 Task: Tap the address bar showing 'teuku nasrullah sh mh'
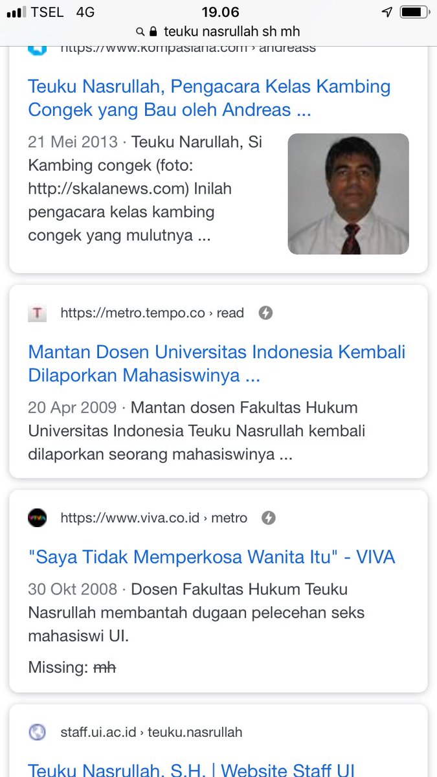point(218,31)
